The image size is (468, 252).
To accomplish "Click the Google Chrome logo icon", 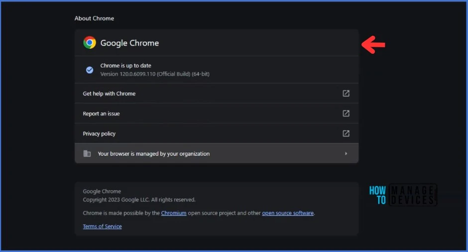I will point(90,43).
